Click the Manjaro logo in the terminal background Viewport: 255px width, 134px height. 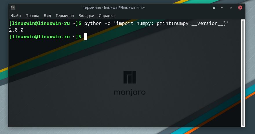point(130,77)
